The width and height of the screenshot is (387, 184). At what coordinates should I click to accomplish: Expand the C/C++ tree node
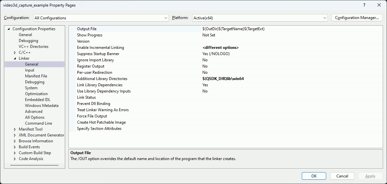tap(15, 52)
